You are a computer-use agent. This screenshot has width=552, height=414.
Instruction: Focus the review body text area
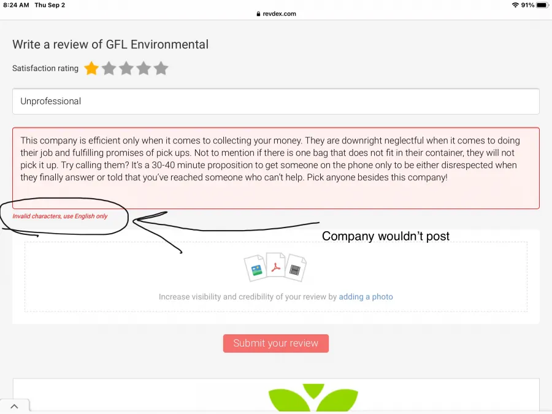[x=276, y=167]
